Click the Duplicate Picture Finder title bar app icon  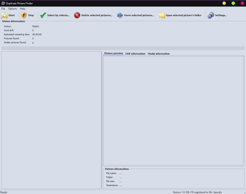(3, 3)
